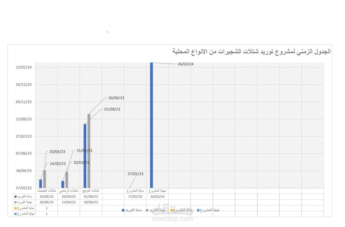Screen dimensions: 345x227
Task: Select the 24/12/23 vertical axis label
Action: point(24,84)
